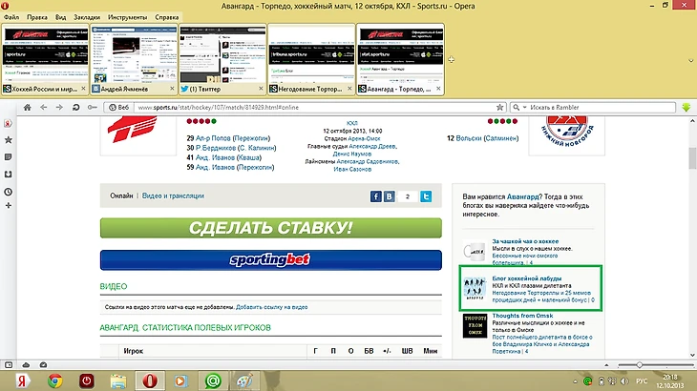Show hidden tray icons arrow
The width and height of the screenshot is (697, 391).
575,381
